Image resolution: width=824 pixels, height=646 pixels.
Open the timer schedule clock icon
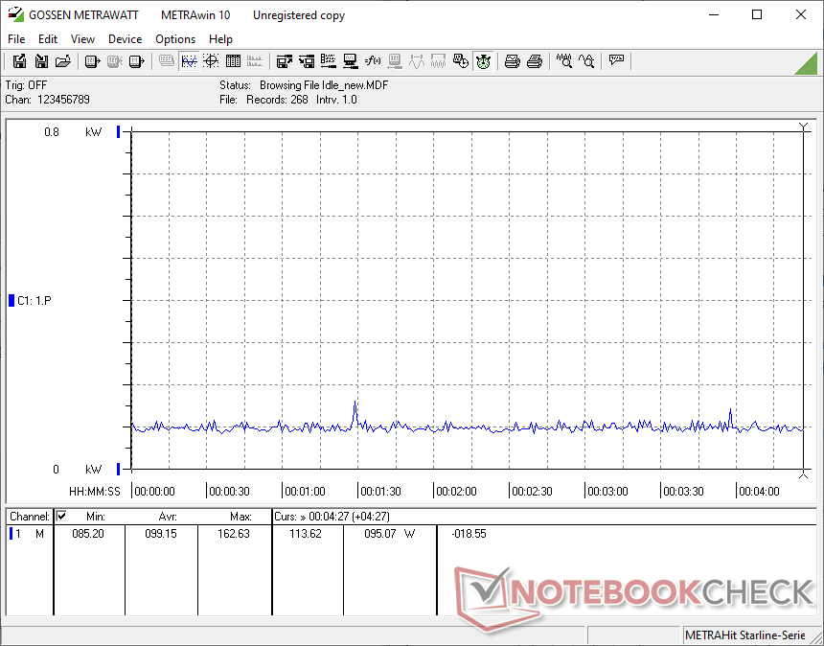coord(461,61)
